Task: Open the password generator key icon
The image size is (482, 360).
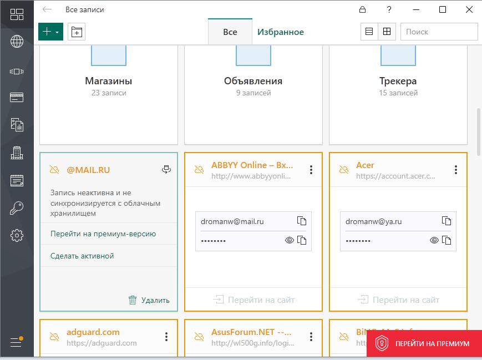Action: [17, 208]
